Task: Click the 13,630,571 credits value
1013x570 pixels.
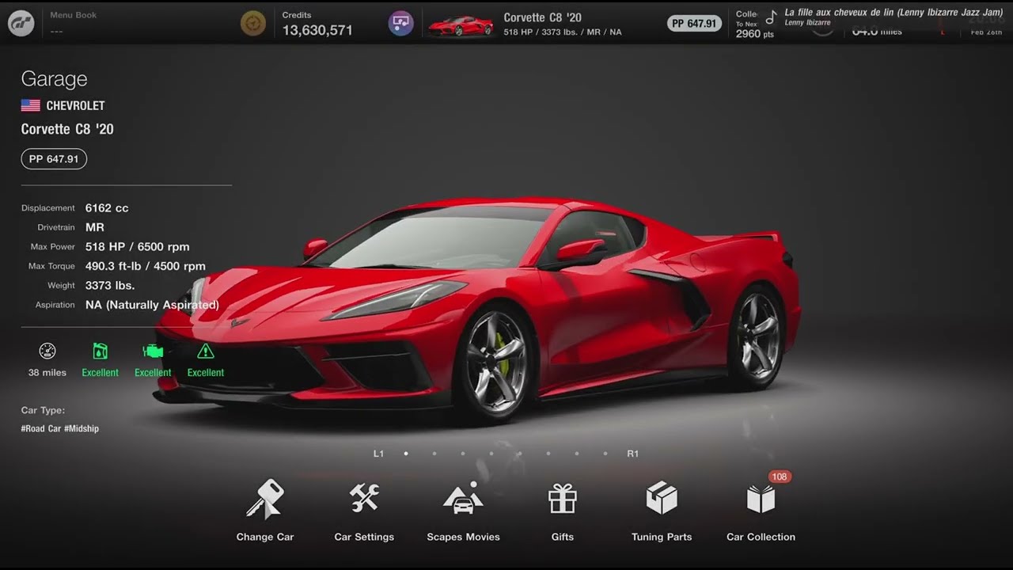Action: point(317,30)
